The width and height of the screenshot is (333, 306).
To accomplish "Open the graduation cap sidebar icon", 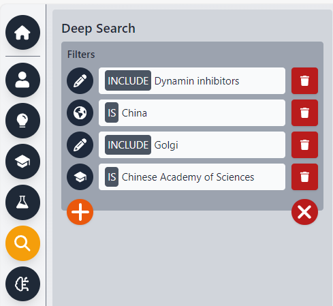I will (22, 162).
